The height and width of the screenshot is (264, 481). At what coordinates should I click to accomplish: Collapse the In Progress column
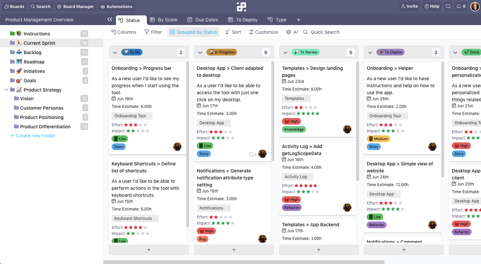[x=200, y=52]
